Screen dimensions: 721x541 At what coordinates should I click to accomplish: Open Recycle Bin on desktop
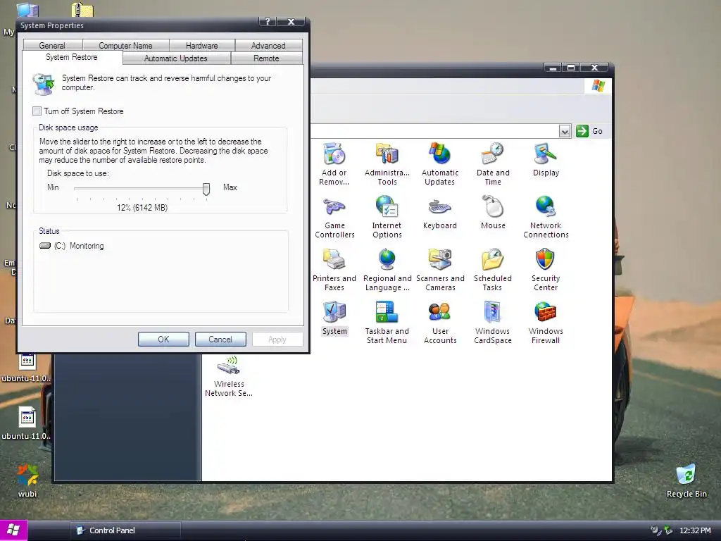coord(686,480)
